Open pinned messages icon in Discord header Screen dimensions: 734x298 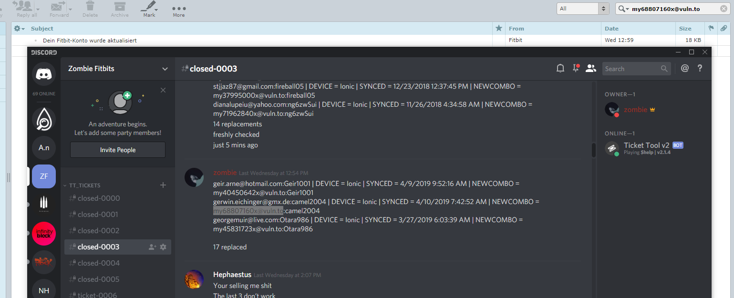(576, 69)
